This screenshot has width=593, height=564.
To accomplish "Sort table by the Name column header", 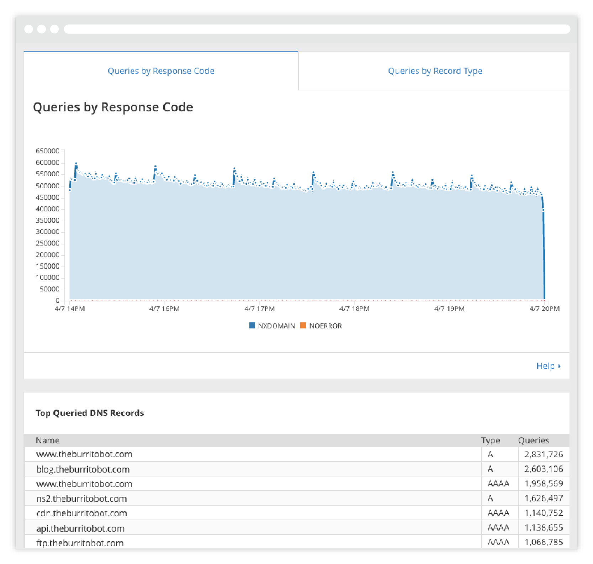I will point(47,441).
